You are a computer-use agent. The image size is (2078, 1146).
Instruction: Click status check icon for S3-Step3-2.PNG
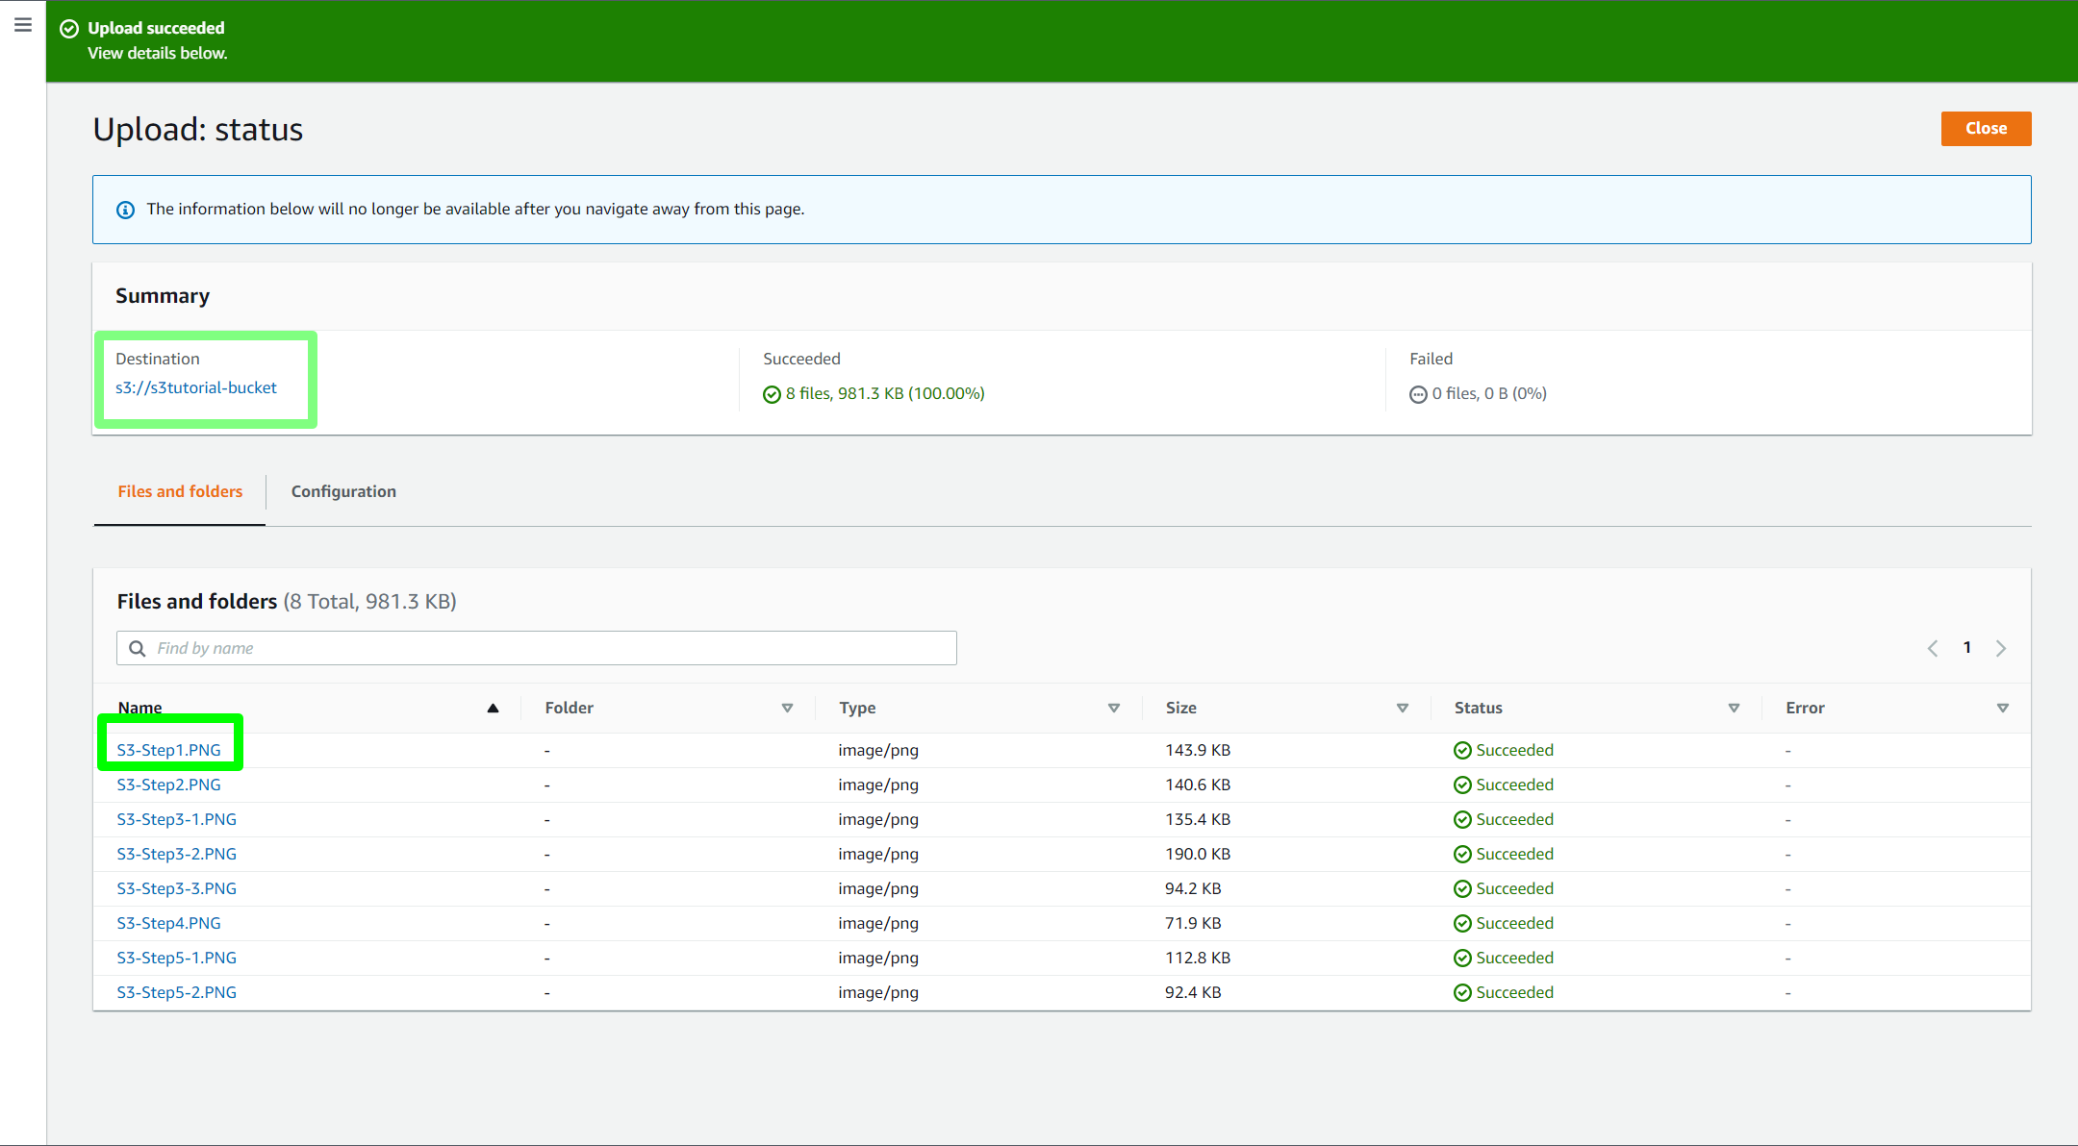click(1462, 854)
